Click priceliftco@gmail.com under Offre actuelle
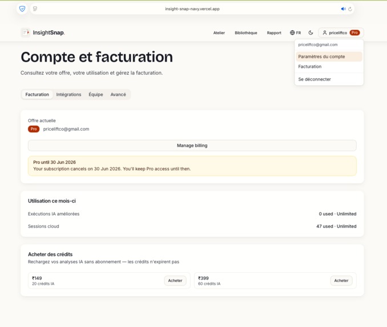This screenshot has width=387, height=327. coord(66,129)
